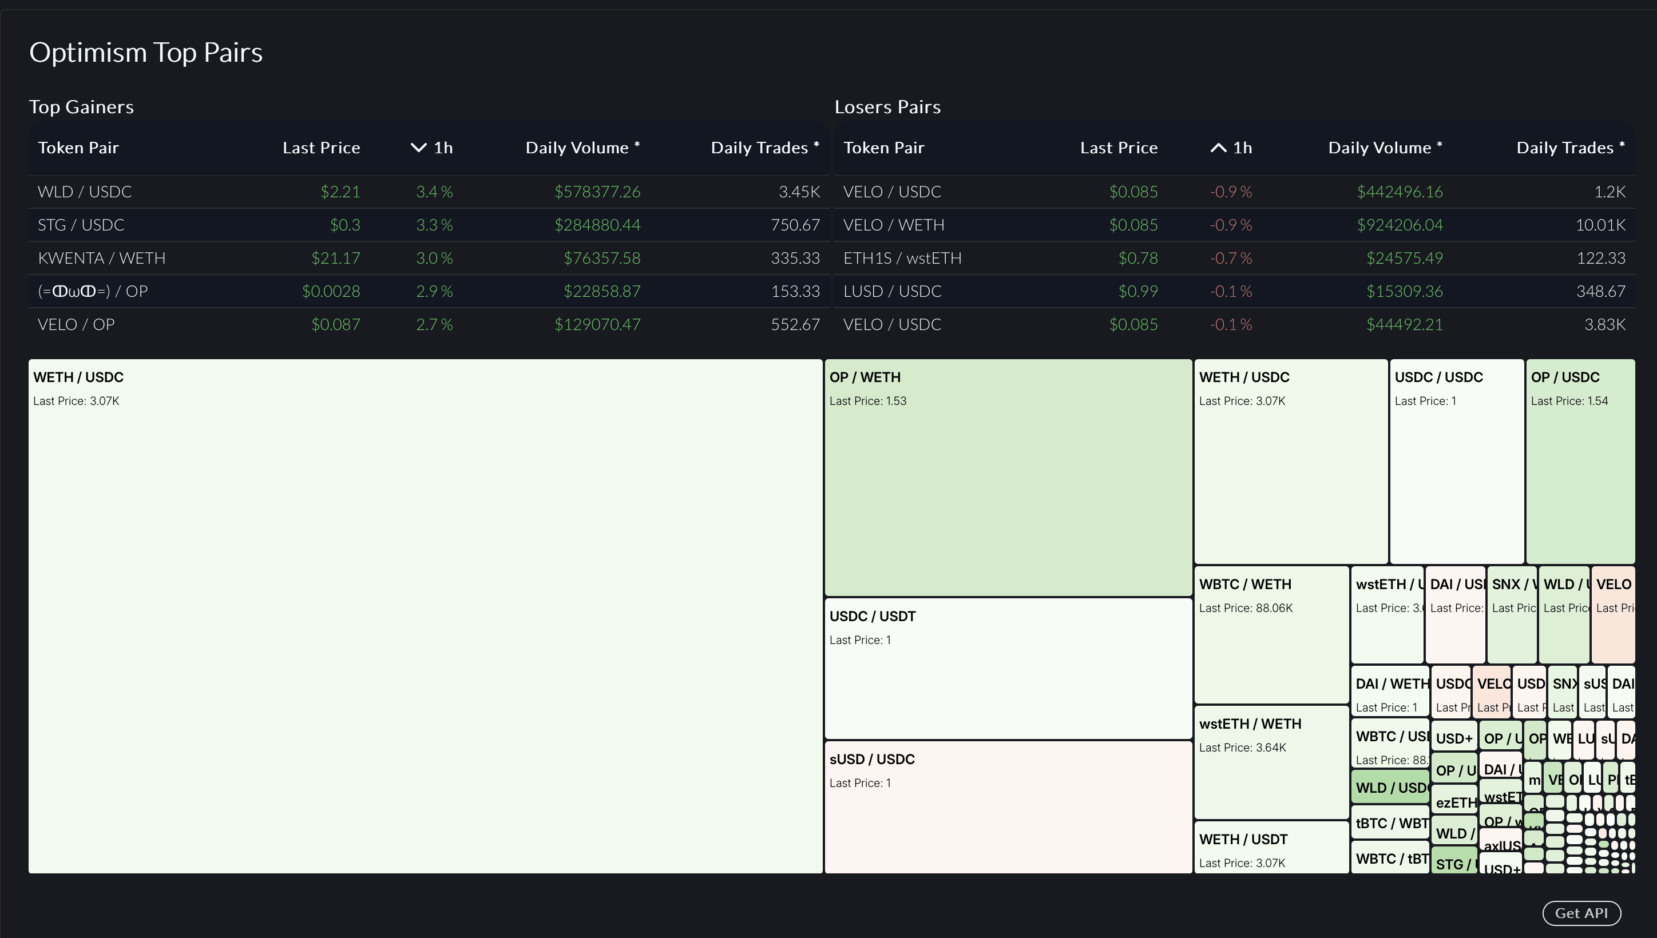This screenshot has width=1657, height=938.
Task: Click the (=ↀωↀ=) / OP pair
Action: pyautogui.click(x=93, y=291)
